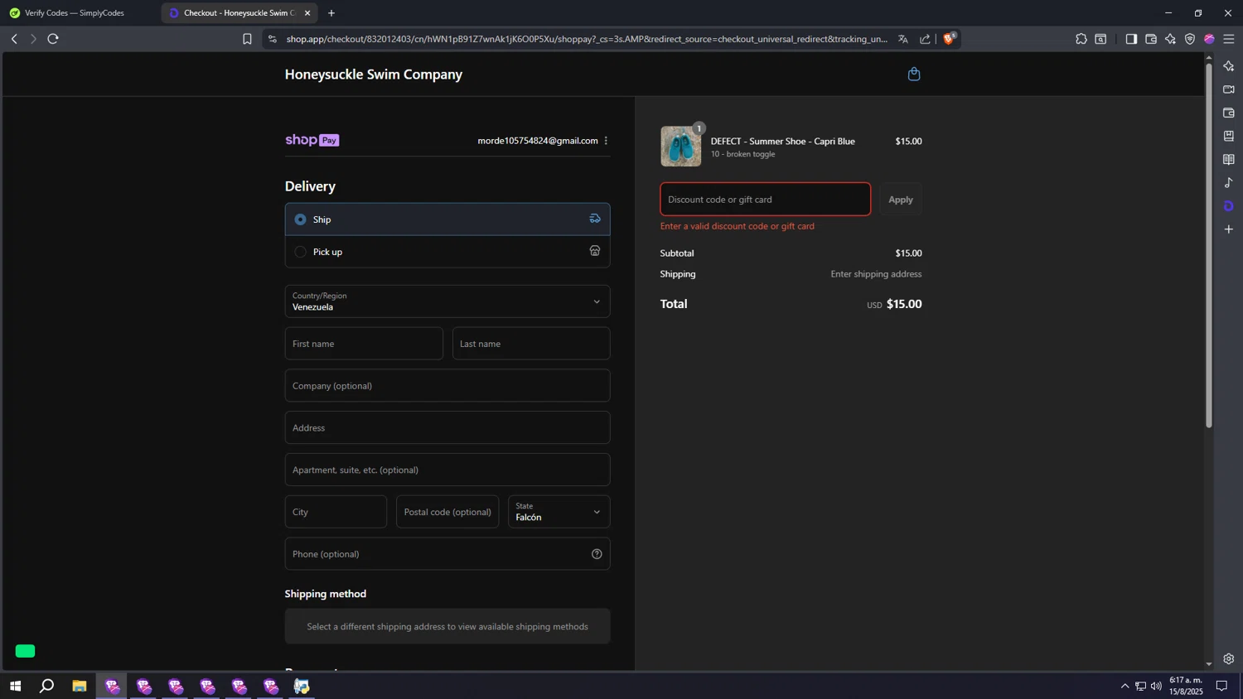1243x699 pixels.
Task: Click the scrollbar down arrow
Action: (1208, 663)
